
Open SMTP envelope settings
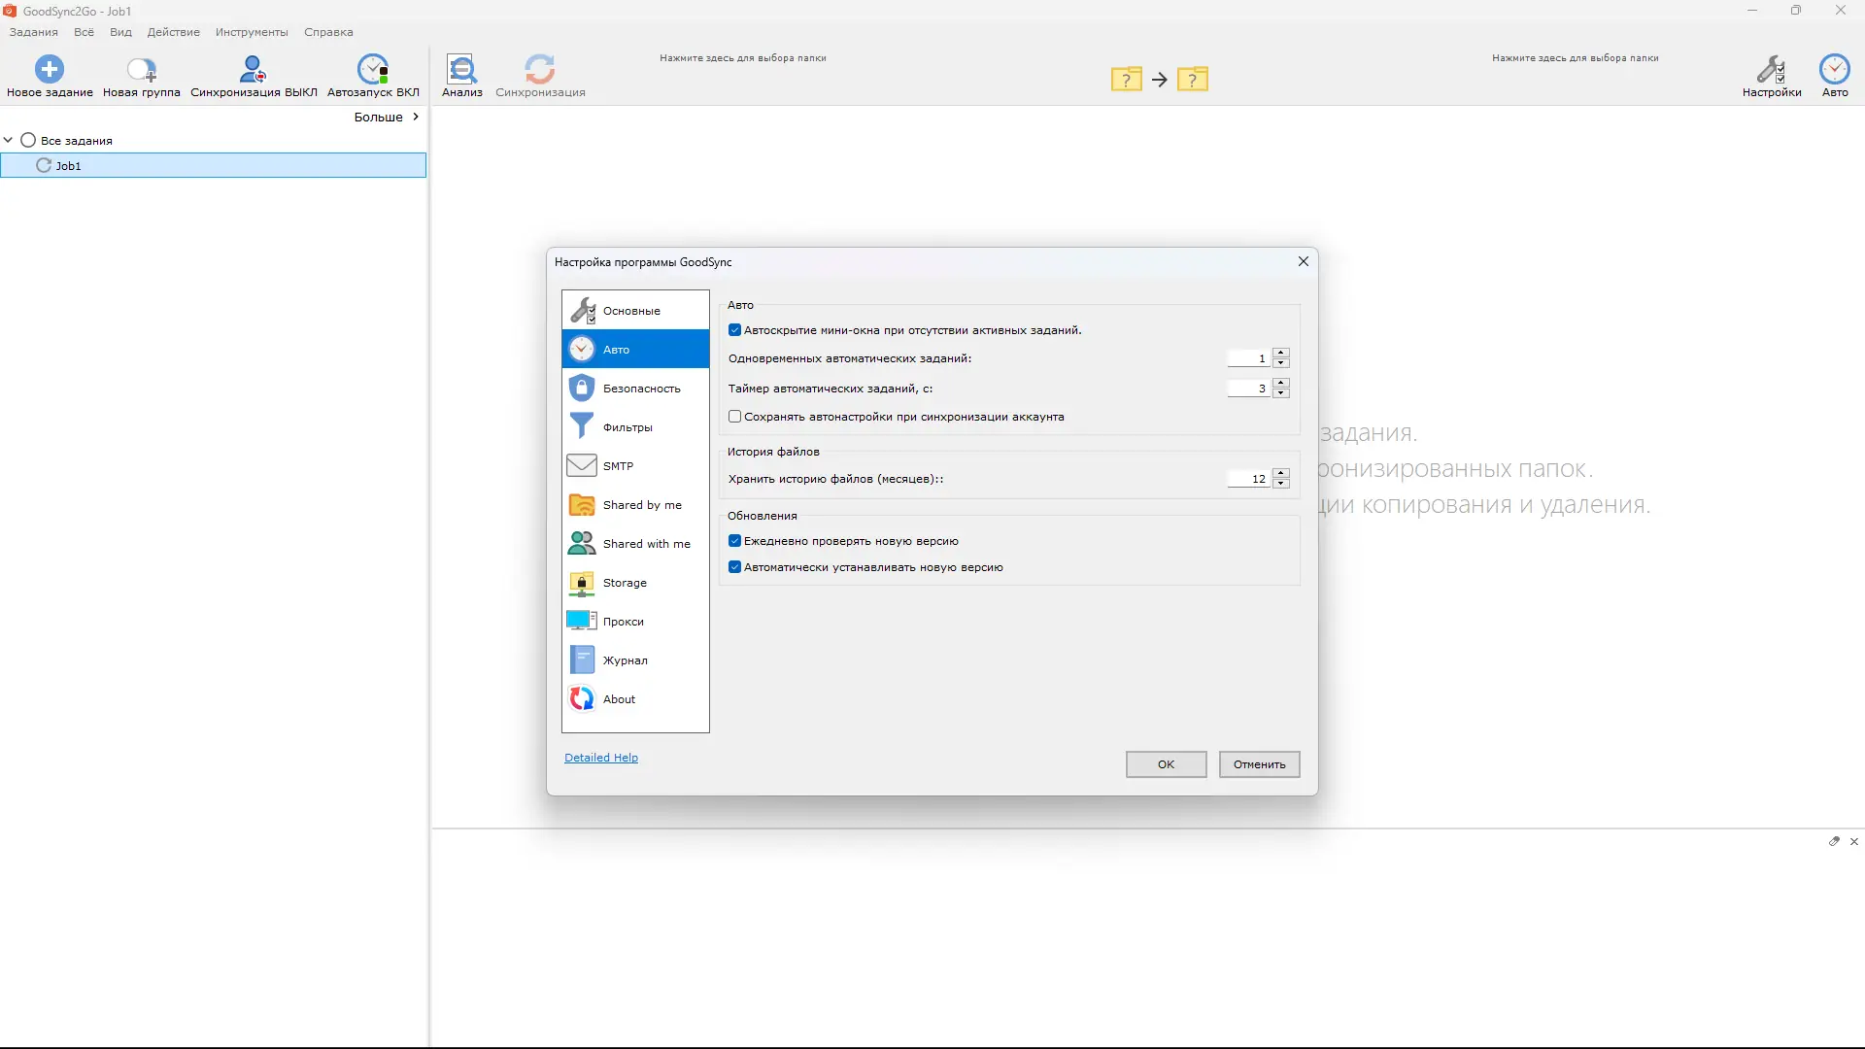(x=582, y=465)
